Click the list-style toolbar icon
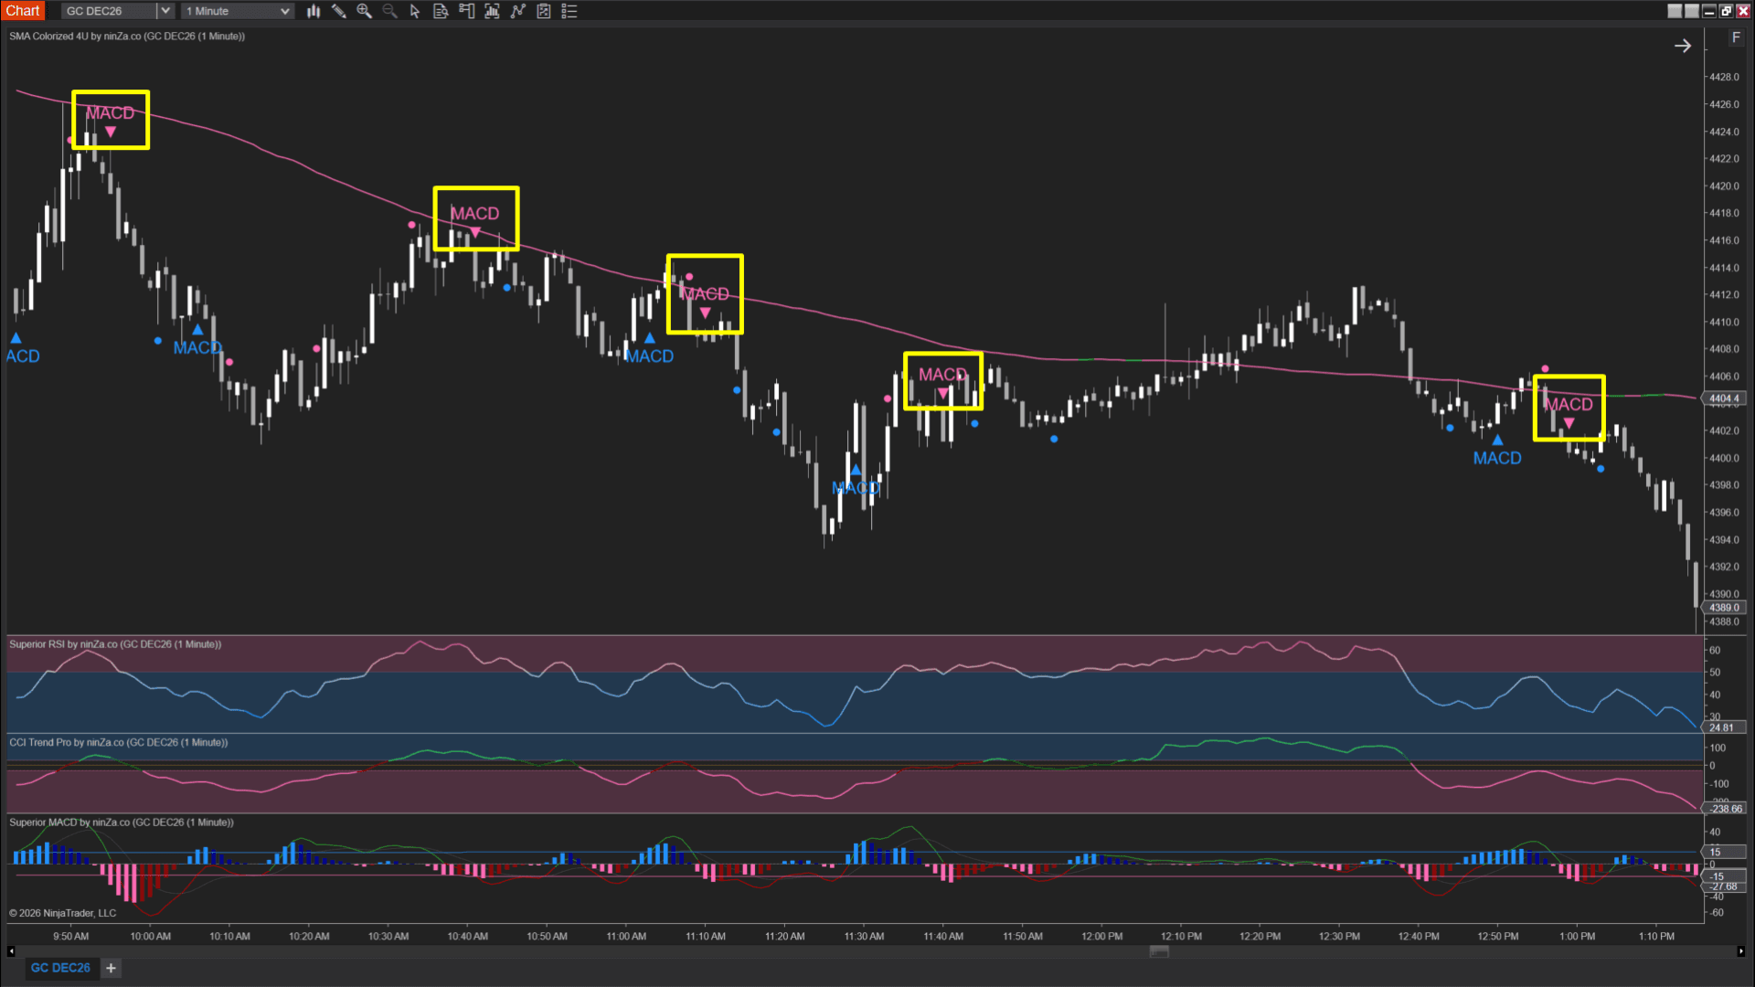The width and height of the screenshot is (1755, 987). pyautogui.click(x=569, y=11)
